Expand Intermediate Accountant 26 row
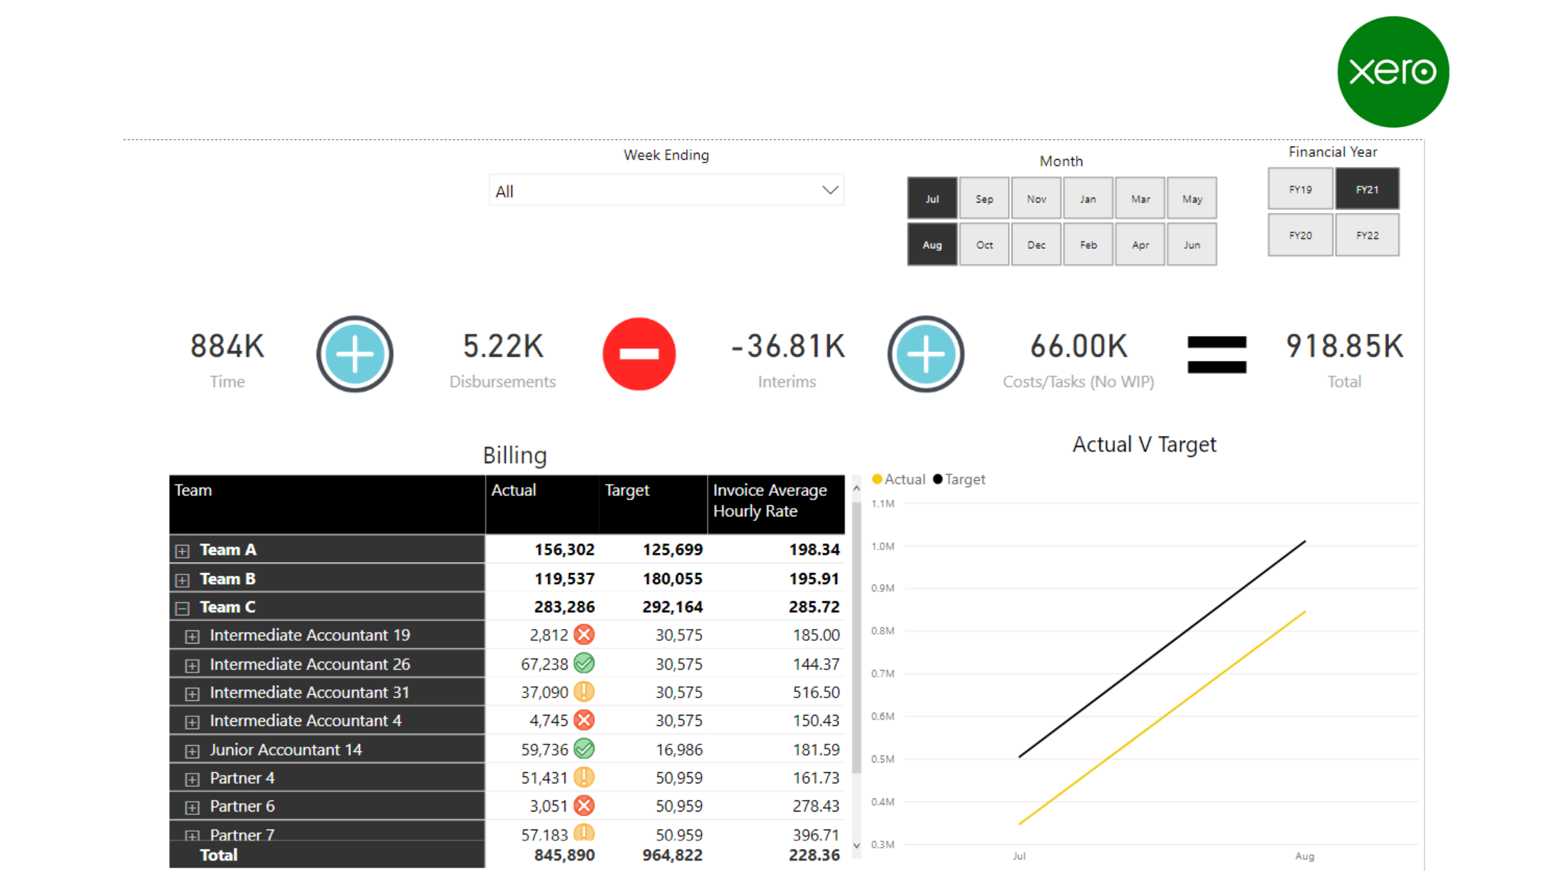Screen dimensions: 1548x871 pos(192,666)
